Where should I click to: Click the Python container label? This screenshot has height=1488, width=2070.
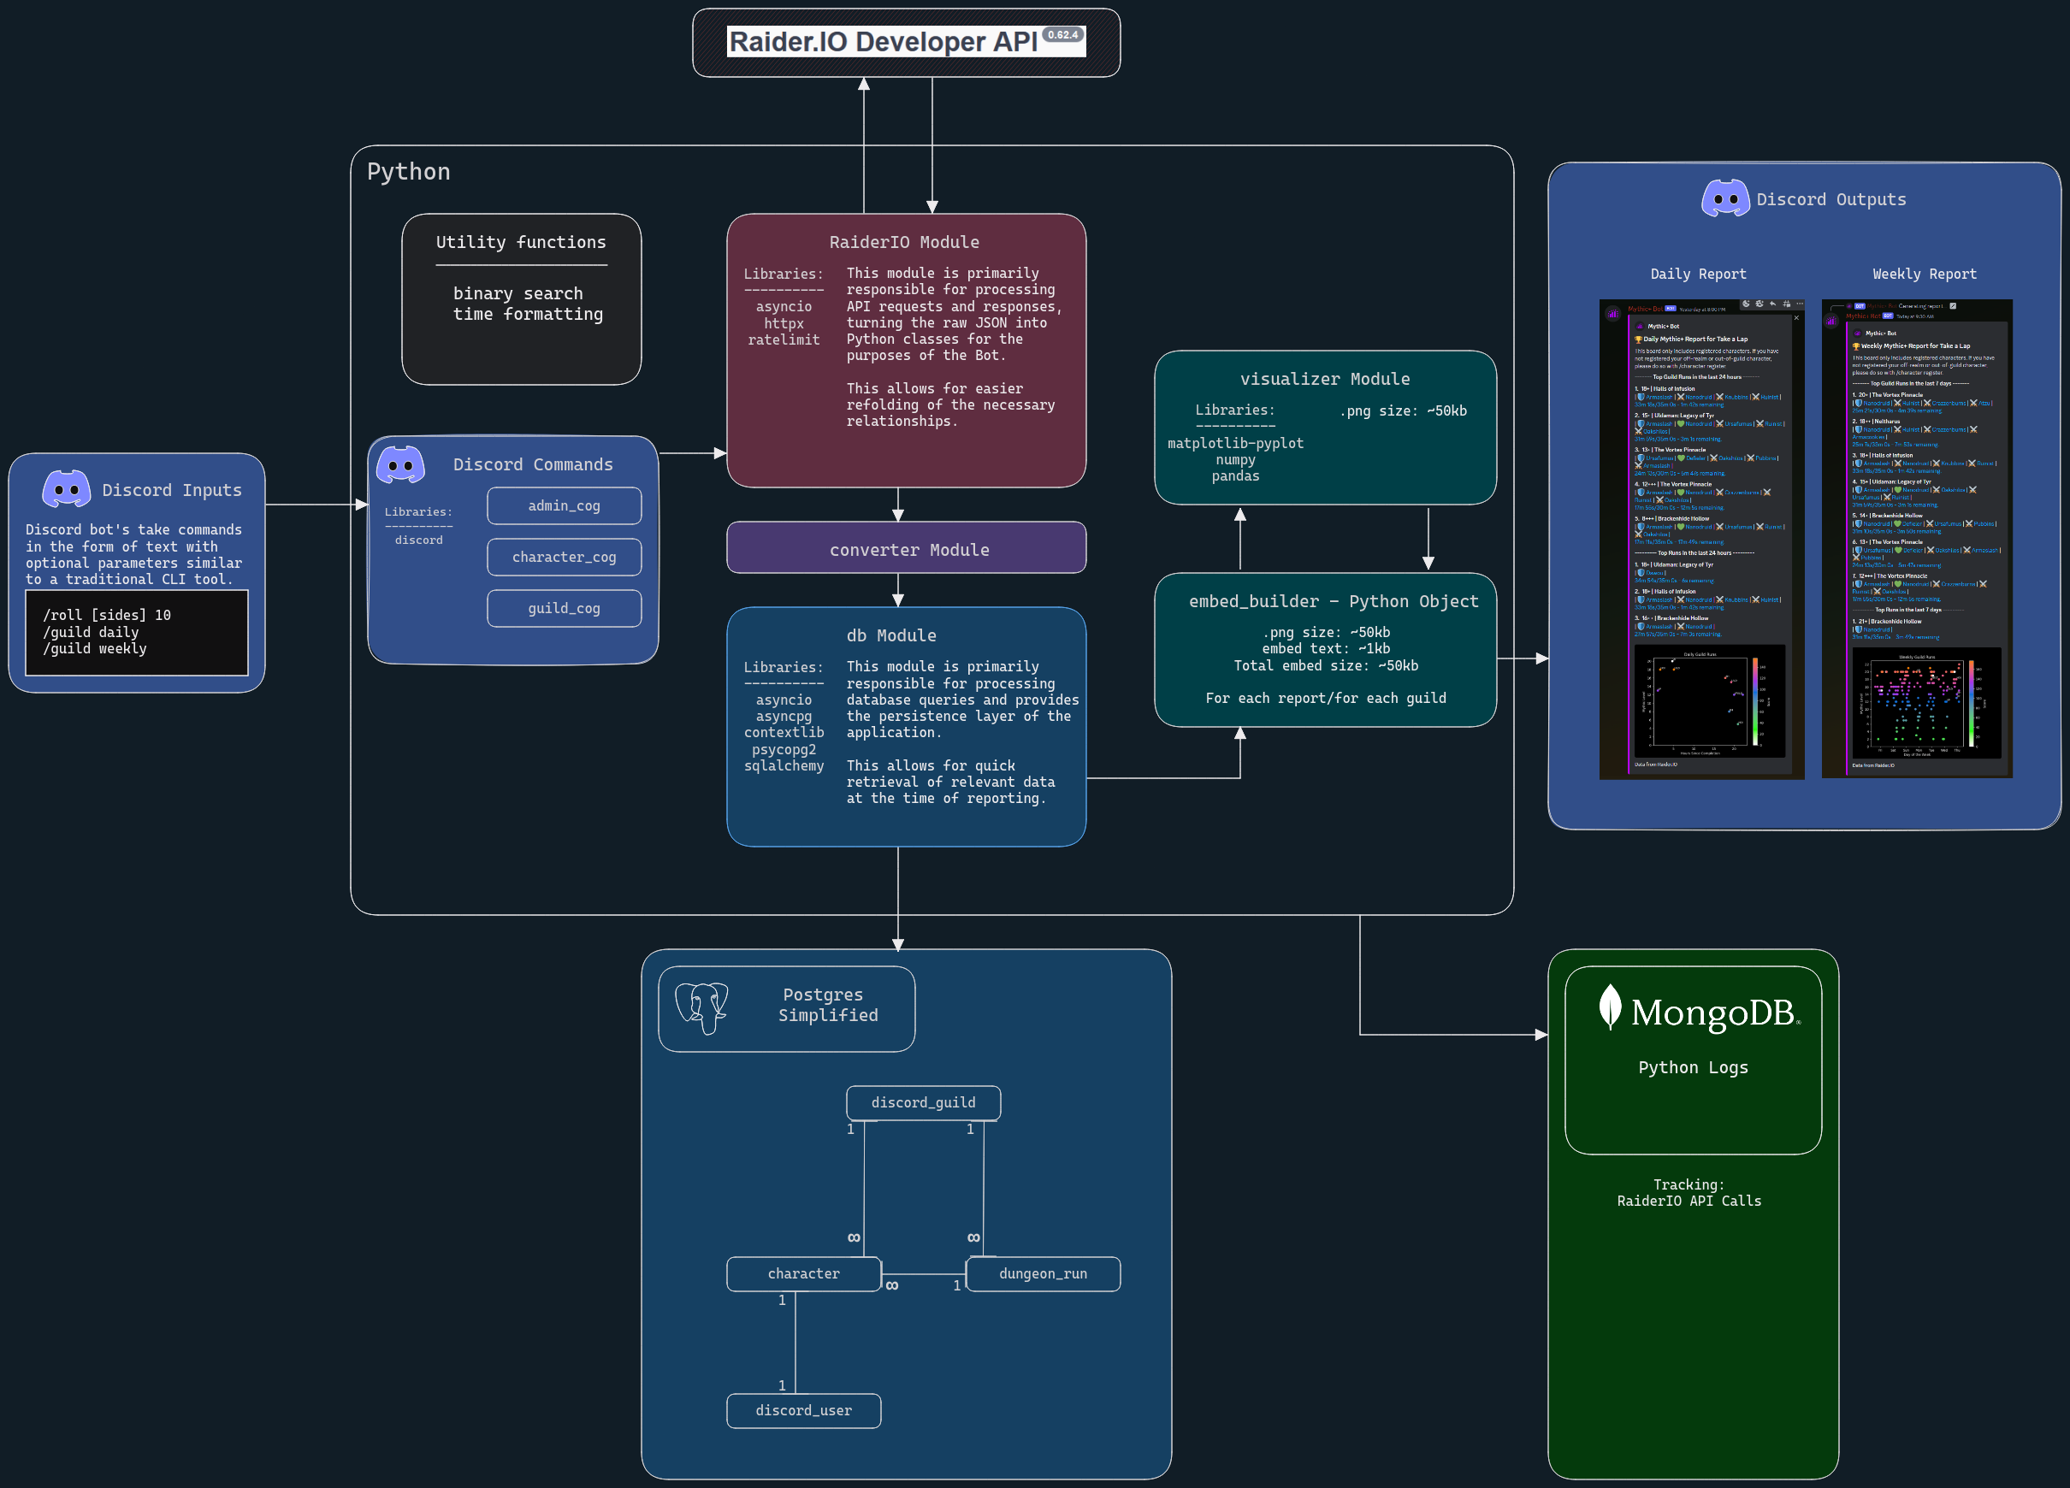click(x=409, y=172)
